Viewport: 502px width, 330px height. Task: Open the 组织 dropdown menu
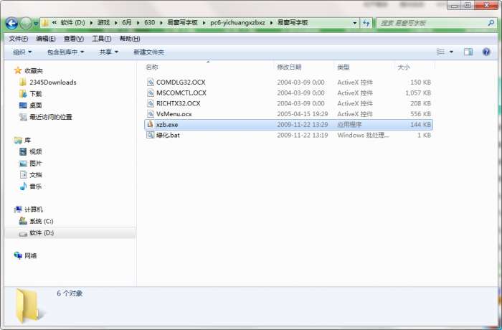(22, 52)
